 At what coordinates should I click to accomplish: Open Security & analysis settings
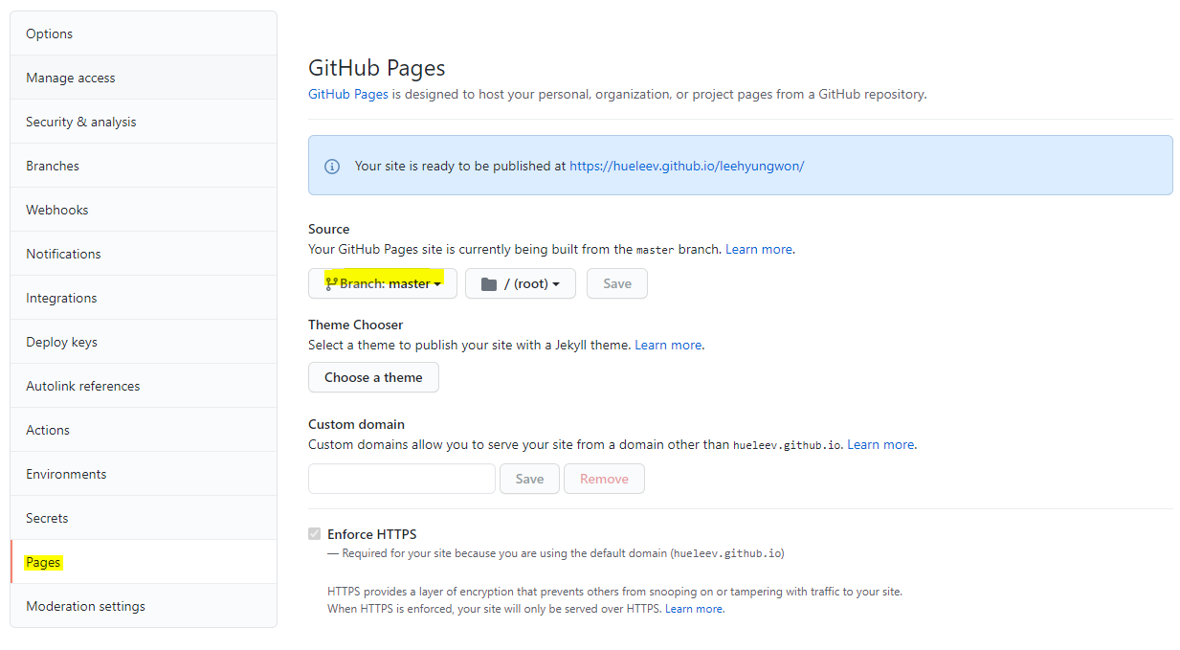(x=144, y=122)
